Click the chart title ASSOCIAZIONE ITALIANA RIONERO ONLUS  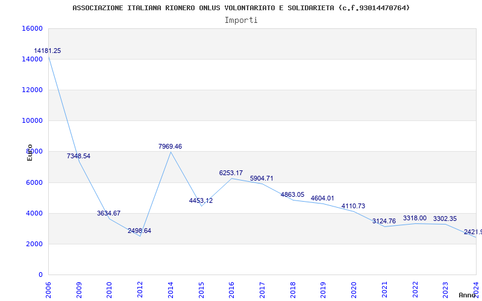pyautogui.click(x=241, y=8)
